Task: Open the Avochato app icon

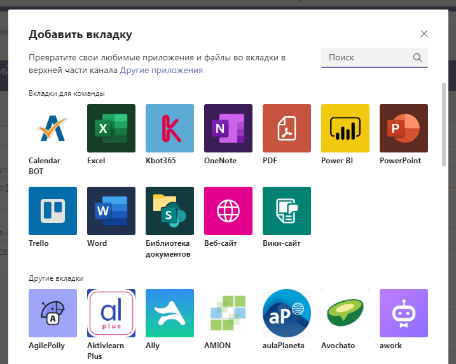Action: [345, 313]
